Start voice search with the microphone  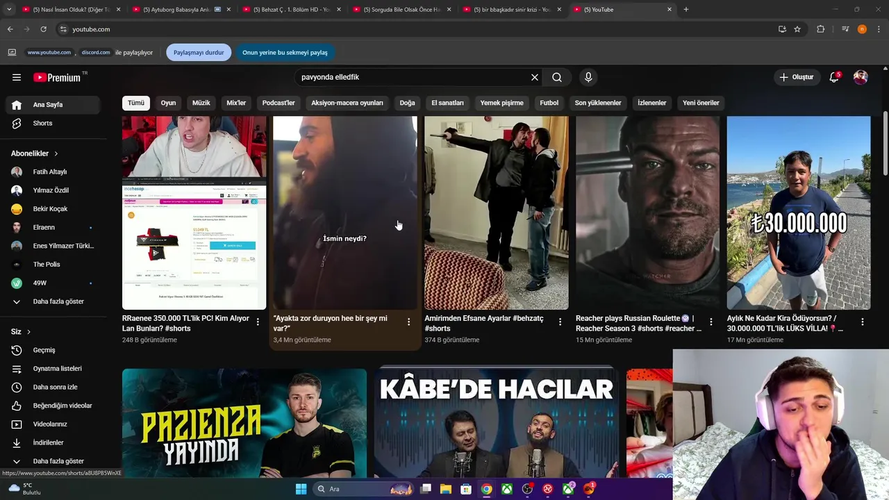point(588,77)
